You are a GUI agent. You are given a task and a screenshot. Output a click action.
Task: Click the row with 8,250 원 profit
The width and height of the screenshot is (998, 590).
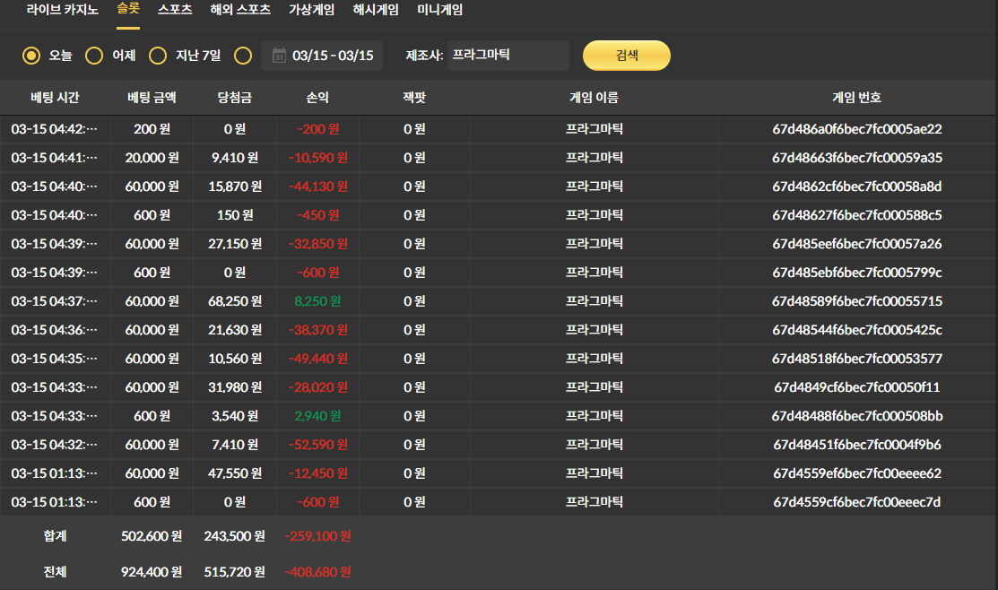pos(317,301)
